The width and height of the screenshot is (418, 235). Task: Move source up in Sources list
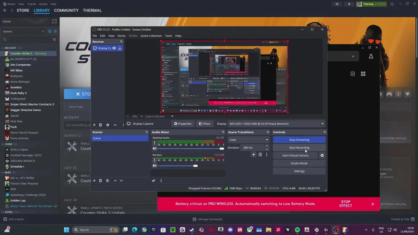click(x=115, y=125)
